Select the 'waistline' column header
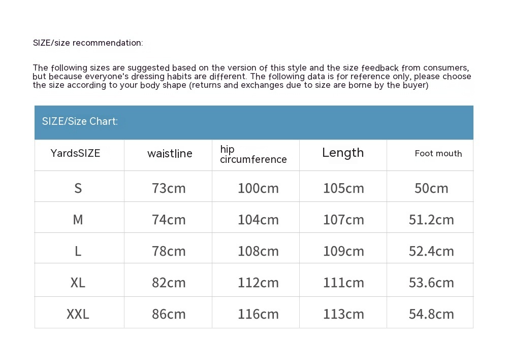The height and width of the screenshot is (342, 508). [x=170, y=154]
